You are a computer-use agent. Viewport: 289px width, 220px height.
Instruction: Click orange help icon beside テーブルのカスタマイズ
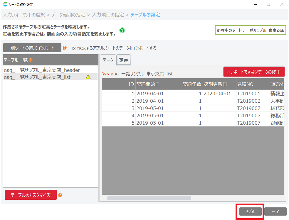pyautogui.click(x=60, y=195)
